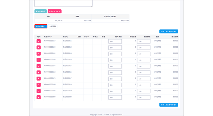Edit 仕入単価 field for 商品000016
The image size is (213, 116).
(x=115, y=73)
